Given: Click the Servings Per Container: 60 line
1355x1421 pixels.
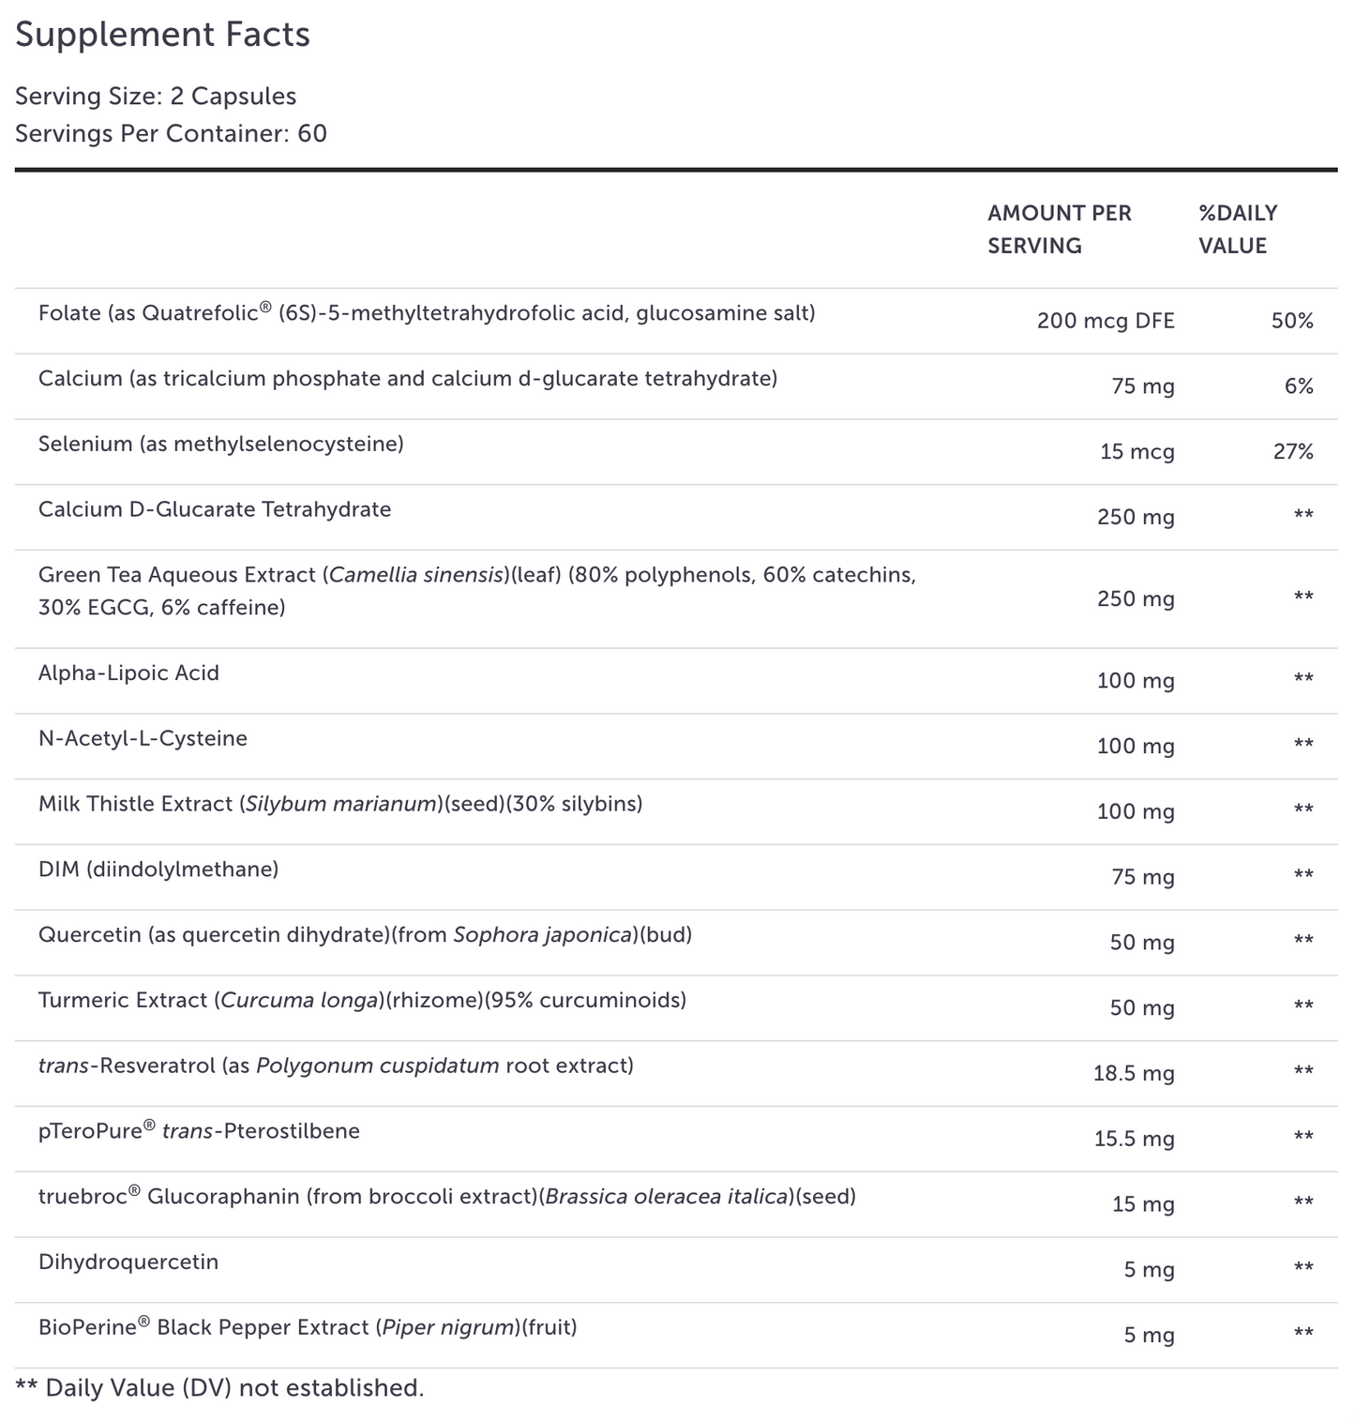Looking at the screenshot, I should click(171, 133).
